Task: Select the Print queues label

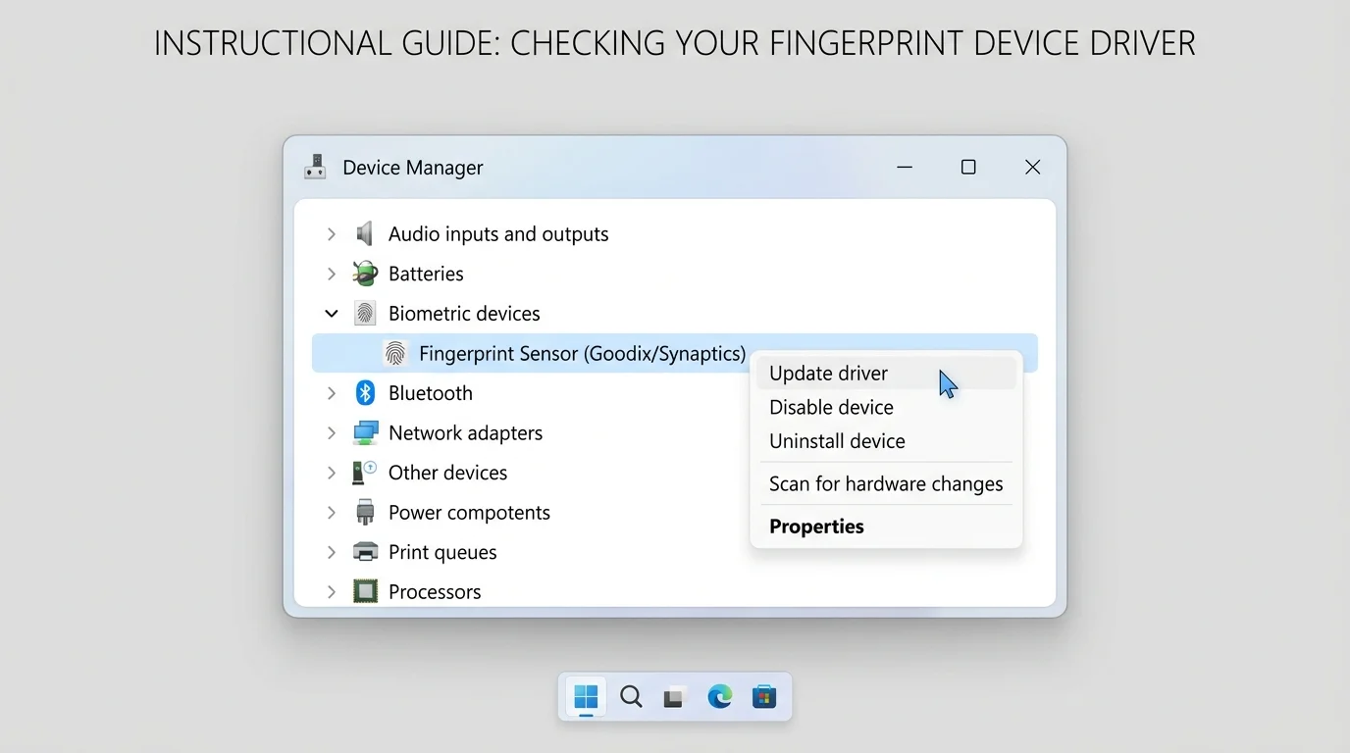Action: pyautogui.click(x=442, y=552)
